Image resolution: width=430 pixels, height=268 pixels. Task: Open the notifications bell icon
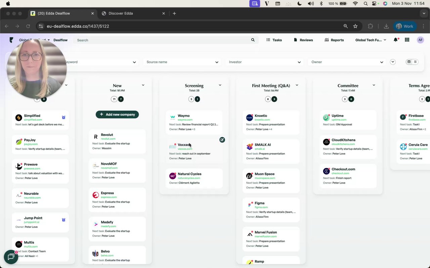(396, 40)
